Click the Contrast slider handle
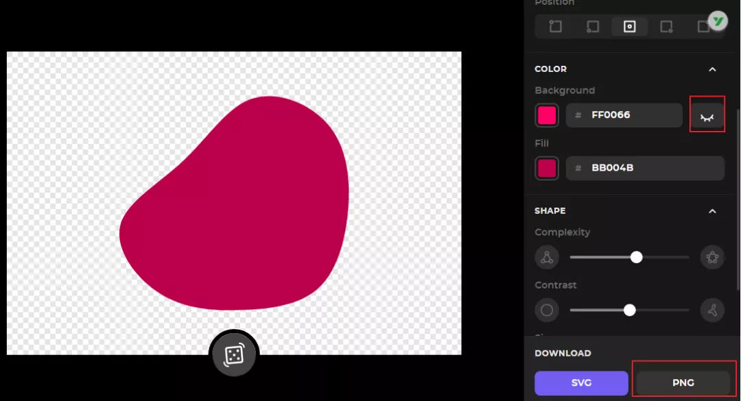 [630, 310]
